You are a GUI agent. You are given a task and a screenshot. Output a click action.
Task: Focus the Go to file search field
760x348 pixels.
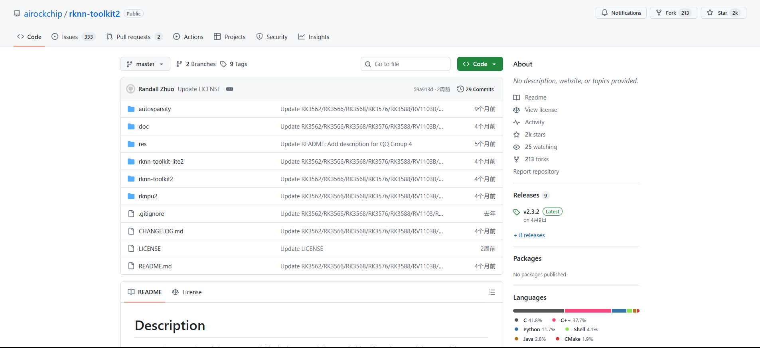click(x=405, y=64)
